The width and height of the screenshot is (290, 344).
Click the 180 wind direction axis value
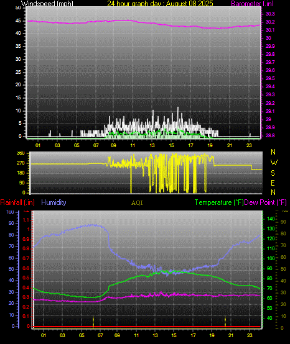tap(21, 173)
